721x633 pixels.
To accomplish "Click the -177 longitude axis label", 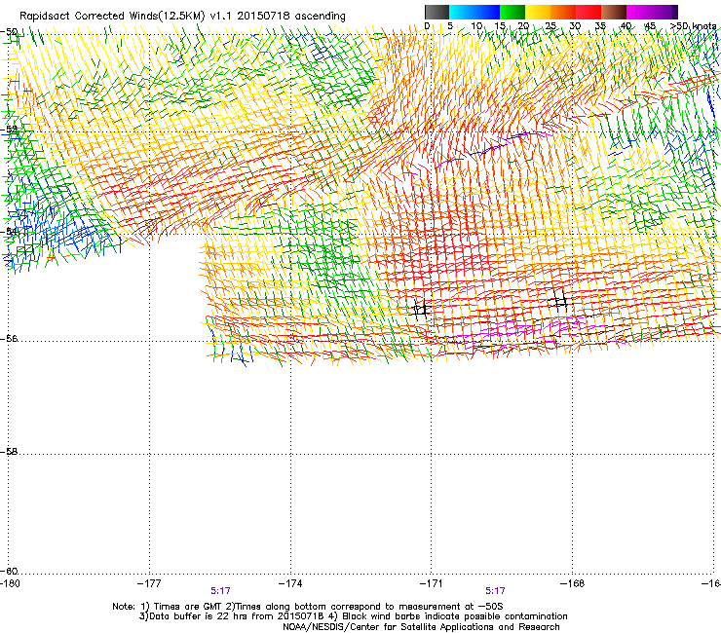I will (x=149, y=583).
